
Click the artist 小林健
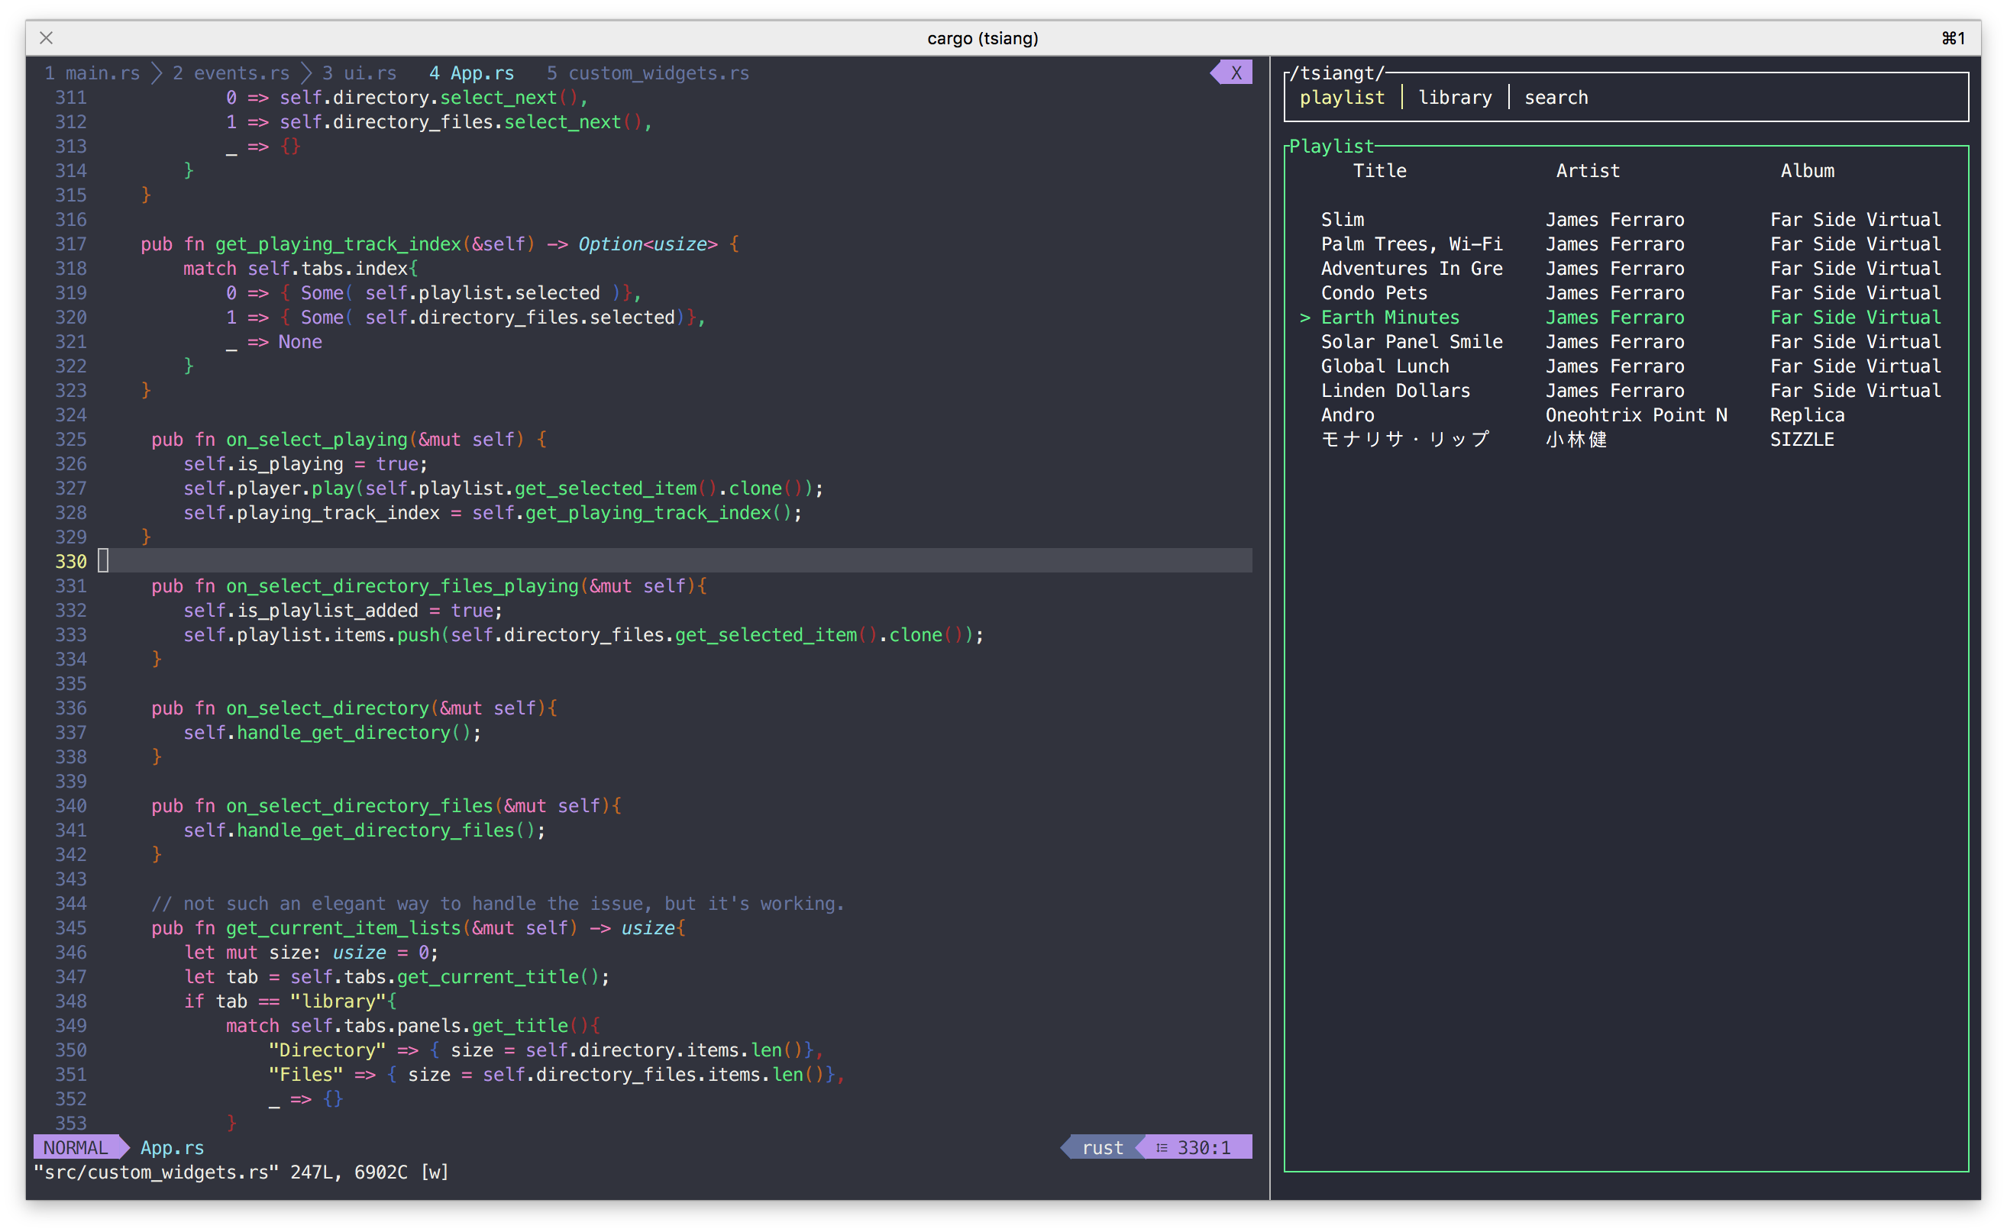pyautogui.click(x=1576, y=440)
